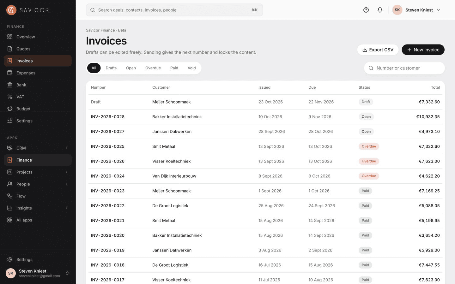Click the Budget piggy bank icon
Image resolution: width=455 pixels, height=284 pixels.
point(10,109)
